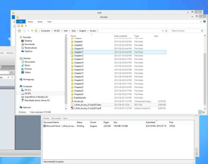208x164 pixels.
Task: Click Properties icon in quick access toolbar
Action: (18, 25)
